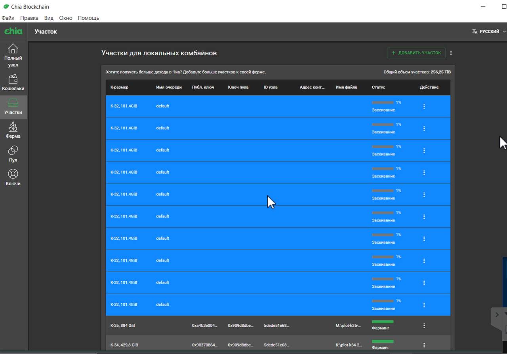Click the Адрес конт... column header
This screenshot has width=507, height=354.
click(x=312, y=87)
